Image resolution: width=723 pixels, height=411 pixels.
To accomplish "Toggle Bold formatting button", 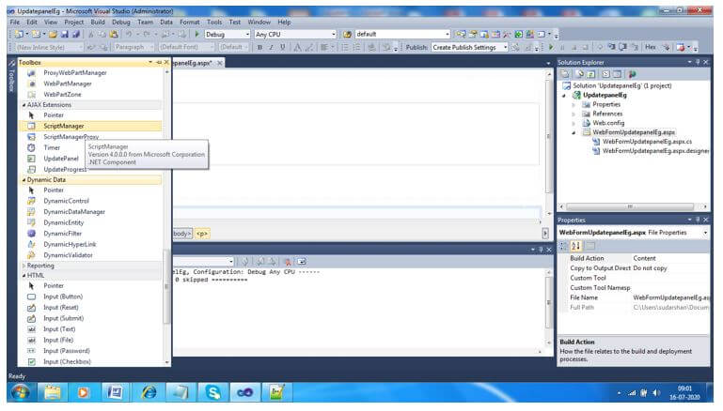I will click(x=259, y=47).
